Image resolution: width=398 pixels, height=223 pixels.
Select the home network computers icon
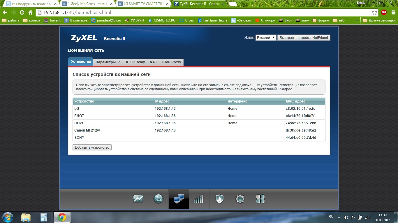click(x=179, y=199)
